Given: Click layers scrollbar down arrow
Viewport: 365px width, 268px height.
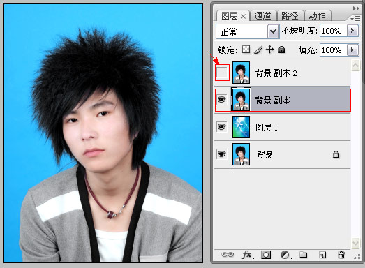Looking at the screenshot, I should point(355,244).
